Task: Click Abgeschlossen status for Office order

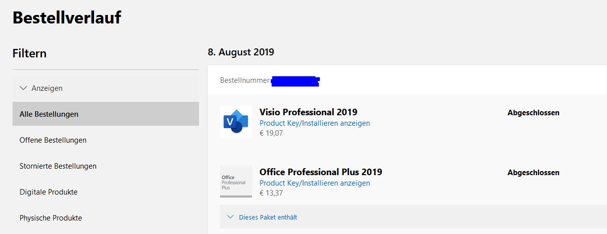Action: point(533,173)
